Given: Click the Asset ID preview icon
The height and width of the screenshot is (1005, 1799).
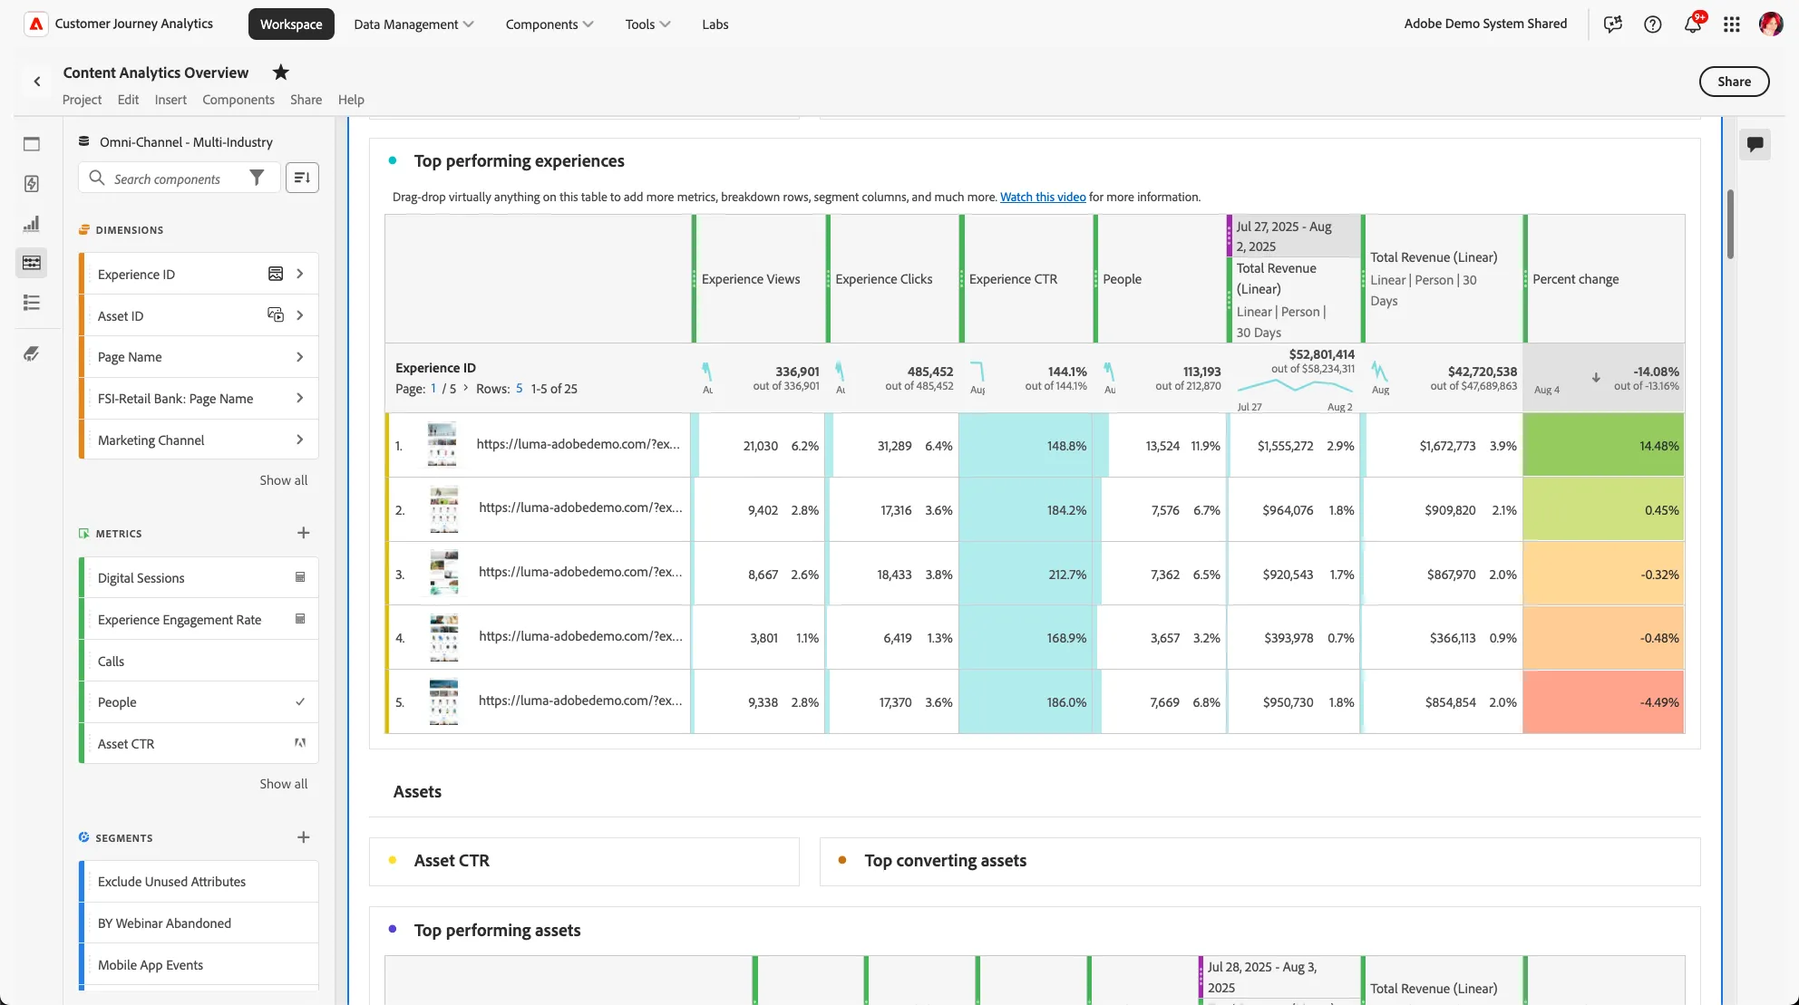Looking at the screenshot, I should (276, 314).
